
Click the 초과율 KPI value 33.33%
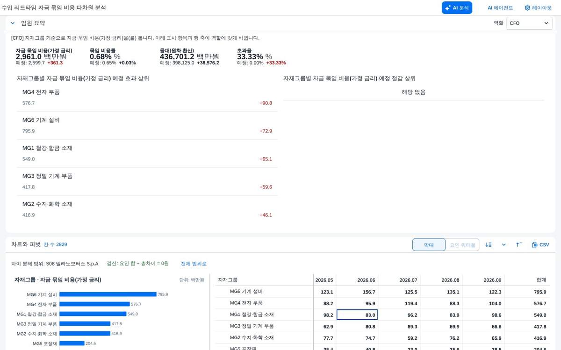(x=250, y=56)
